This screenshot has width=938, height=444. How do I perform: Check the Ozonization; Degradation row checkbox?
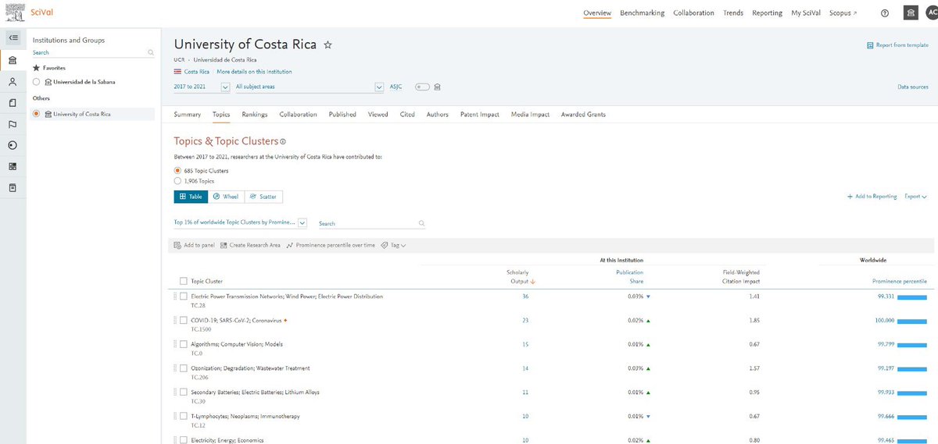tap(183, 368)
